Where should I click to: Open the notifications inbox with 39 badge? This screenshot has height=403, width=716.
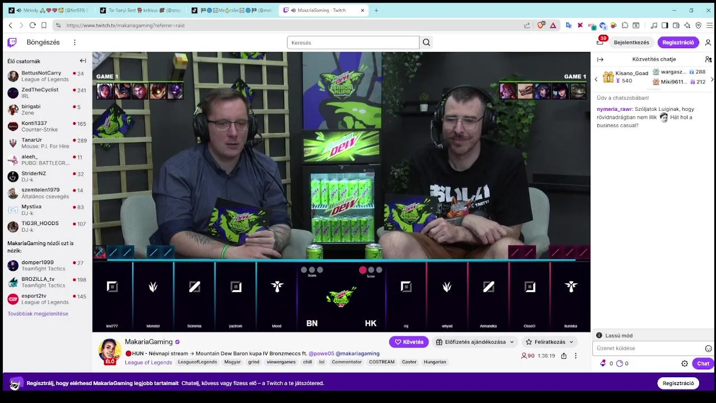(600, 42)
